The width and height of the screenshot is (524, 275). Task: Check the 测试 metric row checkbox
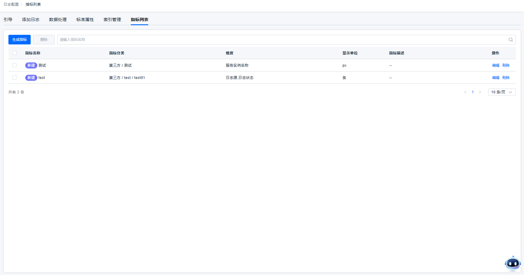[x=14, y=65]
